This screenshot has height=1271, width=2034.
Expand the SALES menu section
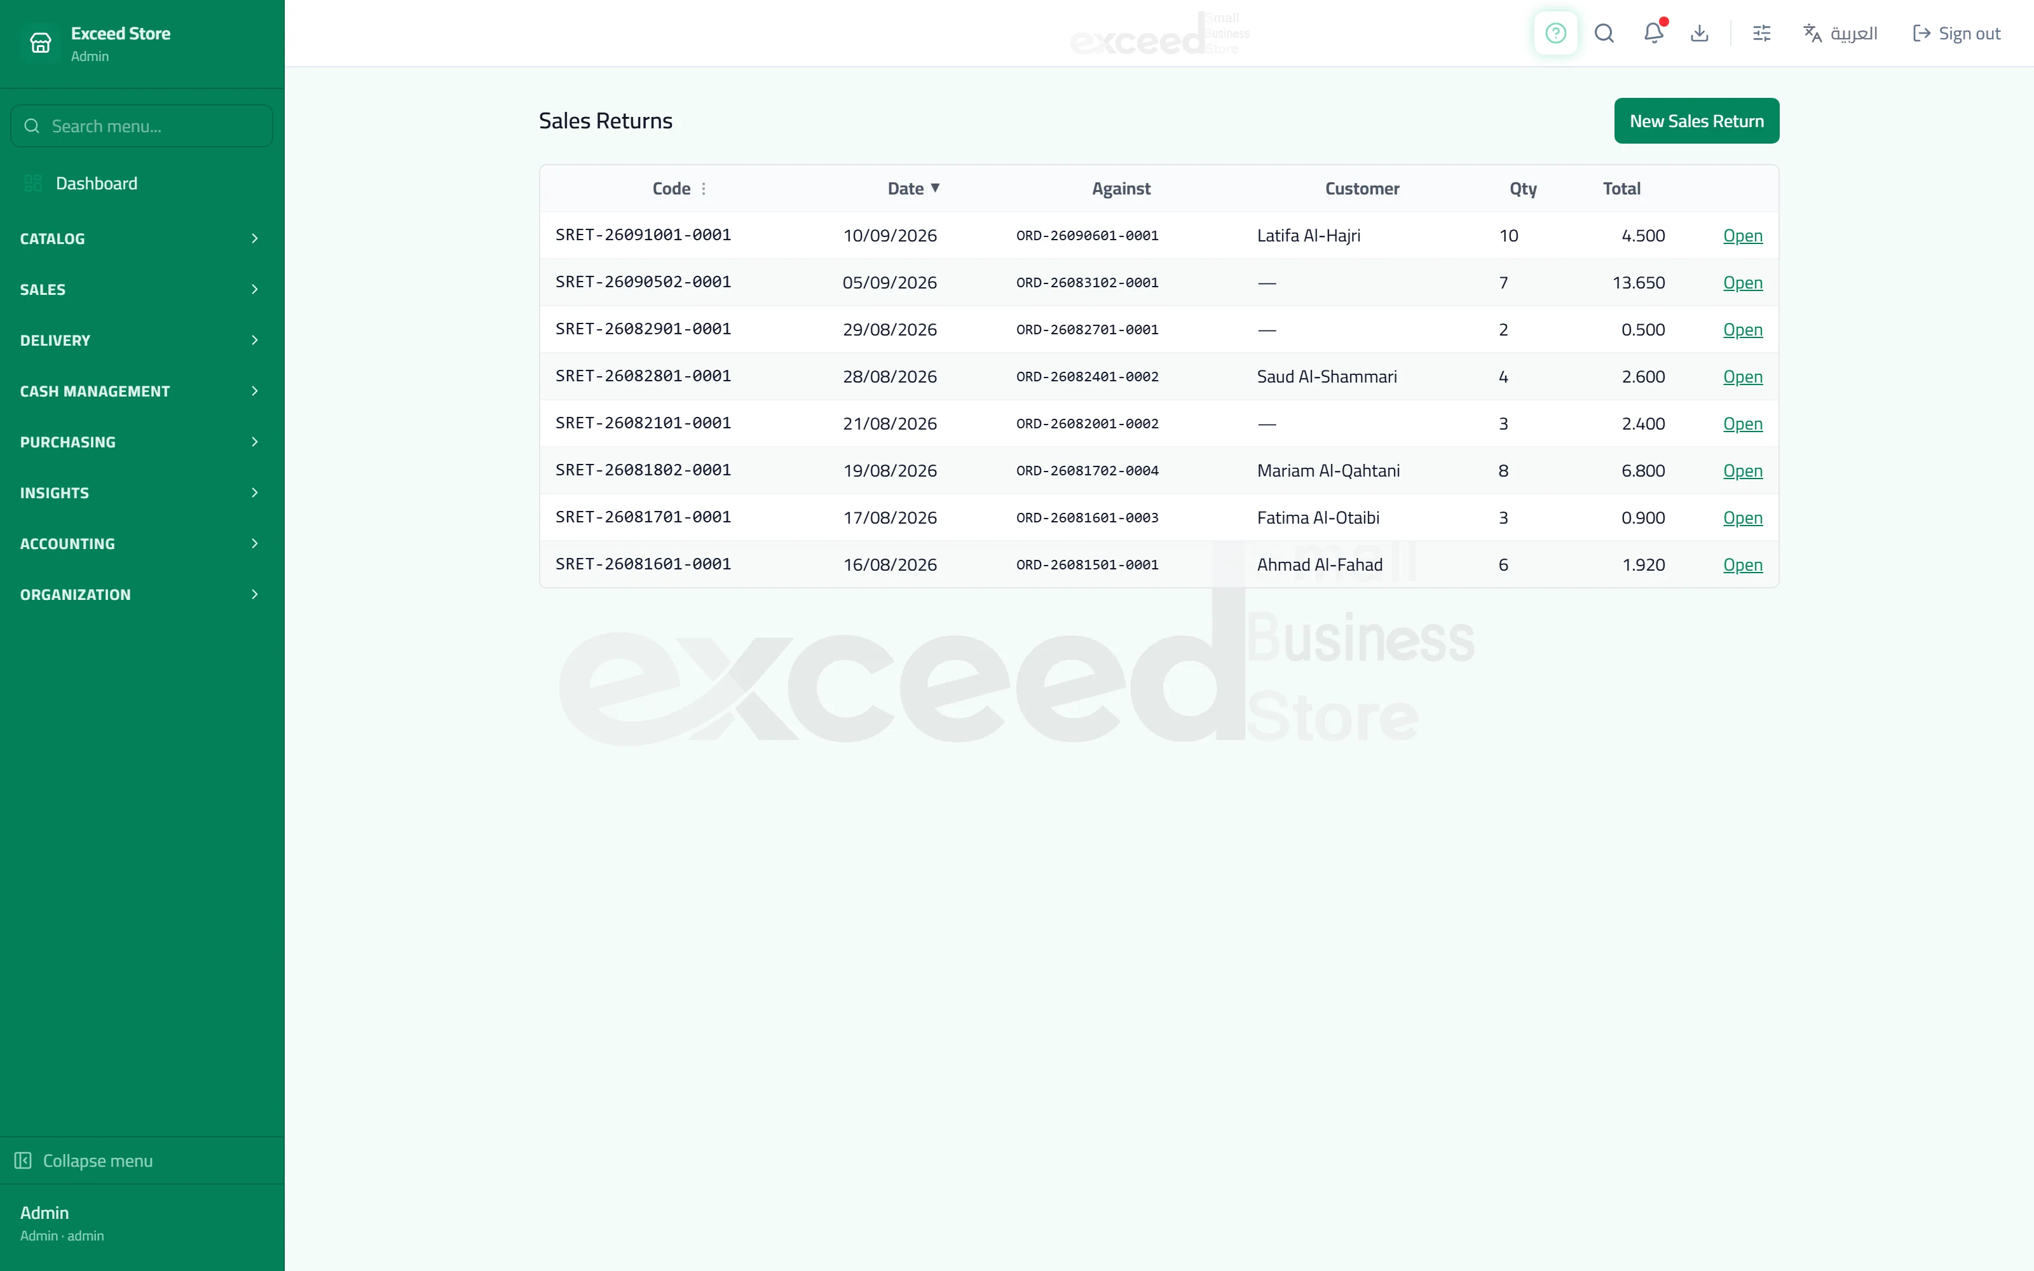141,289
